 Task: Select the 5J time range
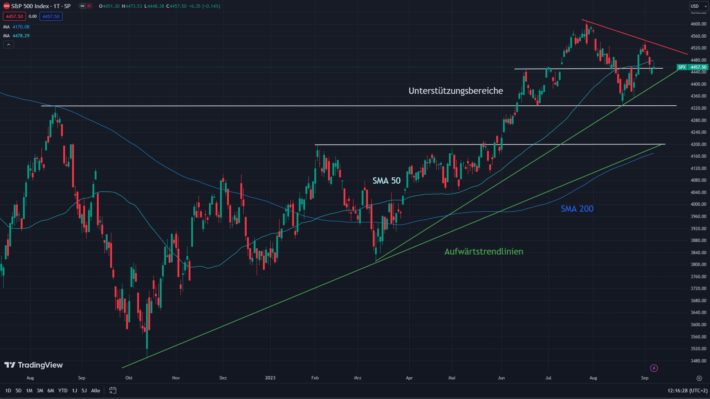tap(84, 391)
